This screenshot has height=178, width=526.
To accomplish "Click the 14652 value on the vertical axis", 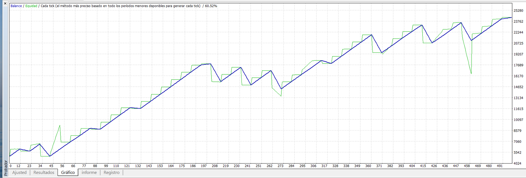I will (518, 87).
